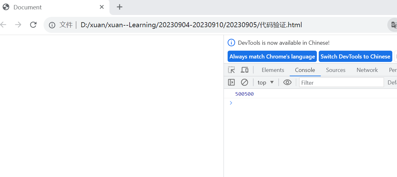The height and width of the screenshot is (177, 397).
Task: Click the Document tab globe favicon
Action: tap(6, 7)
